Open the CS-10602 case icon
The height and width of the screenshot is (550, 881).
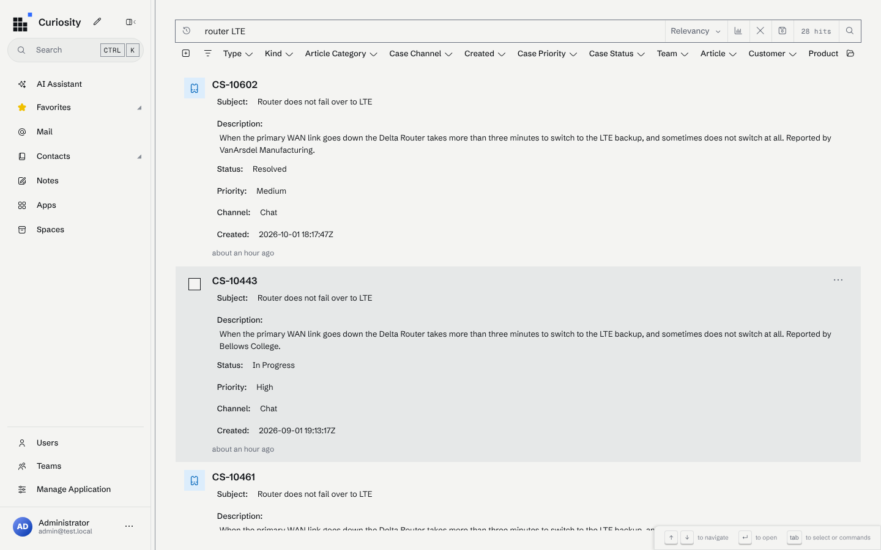[195, 88]
